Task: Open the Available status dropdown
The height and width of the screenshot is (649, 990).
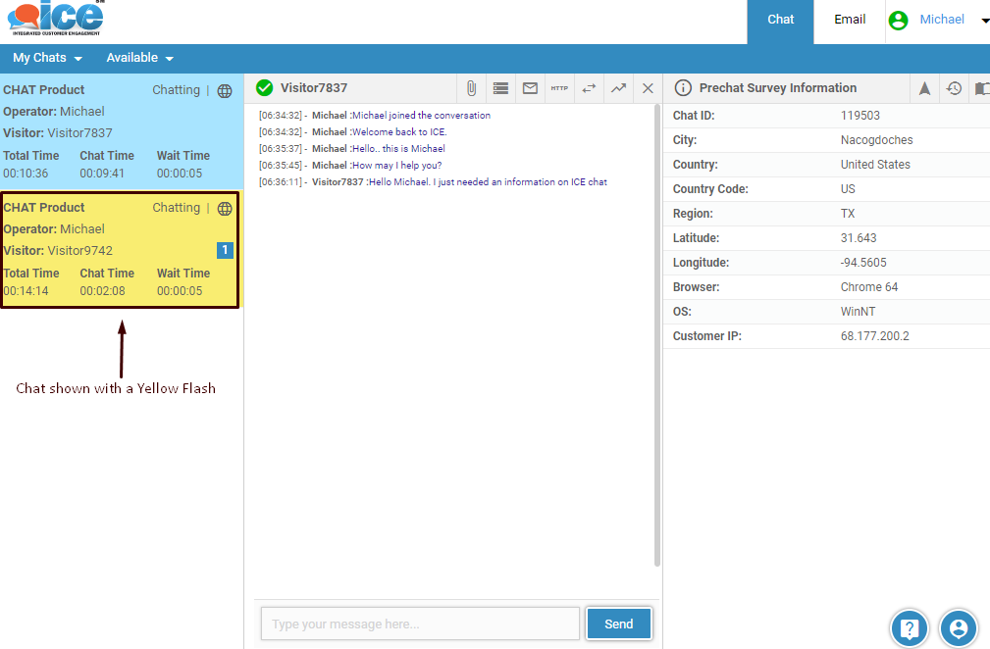Action: pyautogui.click(x=139, y=58)
